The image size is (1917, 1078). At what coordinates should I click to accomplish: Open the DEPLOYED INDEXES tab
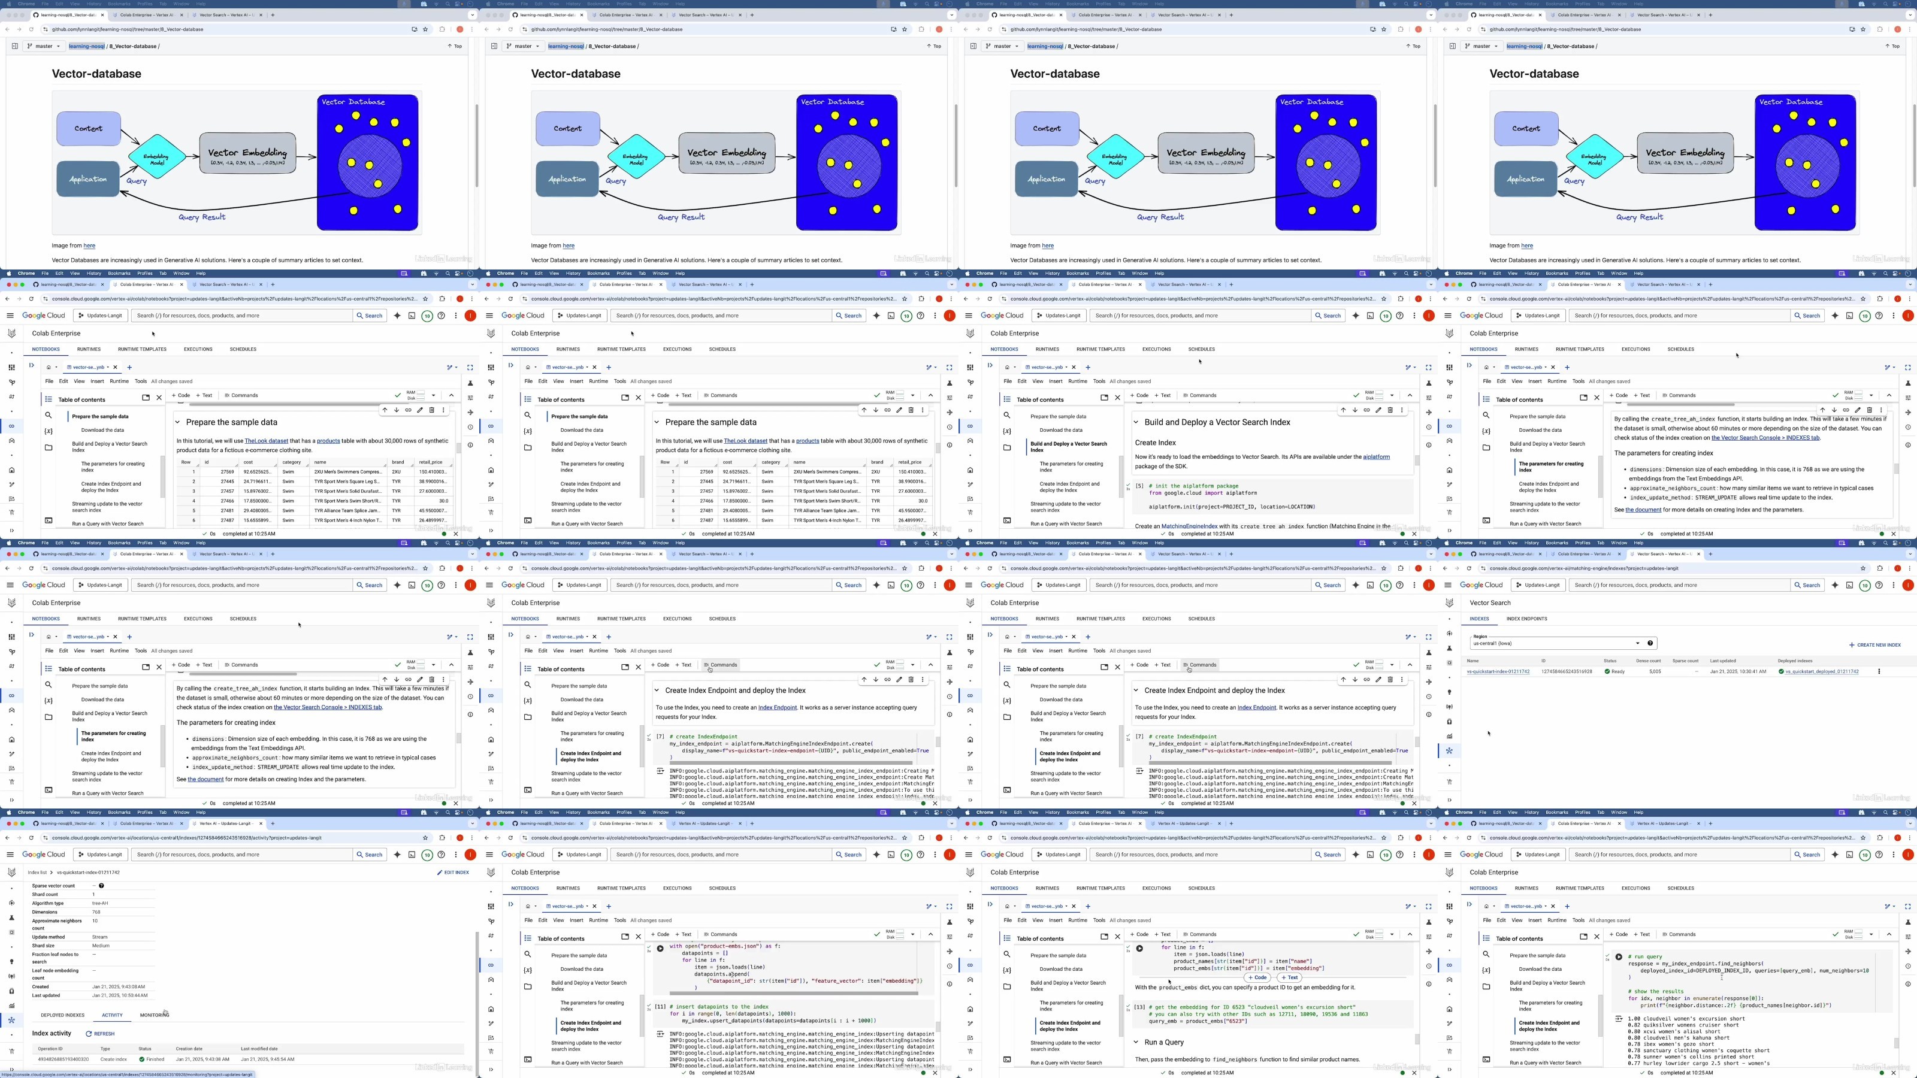click(x=62, y=1015)
